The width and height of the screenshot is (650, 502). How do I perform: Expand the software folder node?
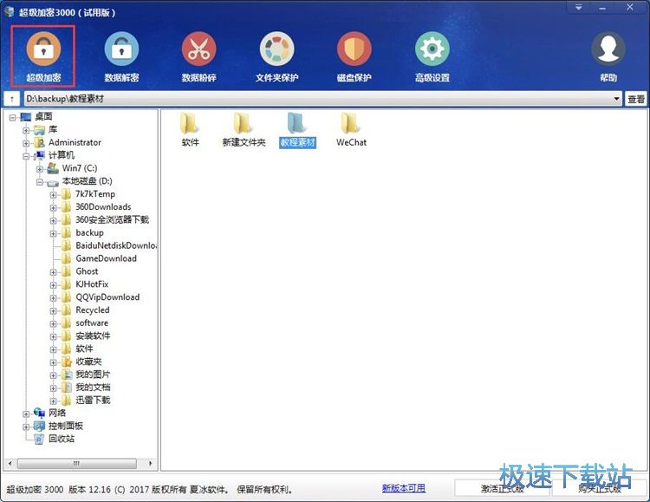pyautogui.click(x=53, y=323)
